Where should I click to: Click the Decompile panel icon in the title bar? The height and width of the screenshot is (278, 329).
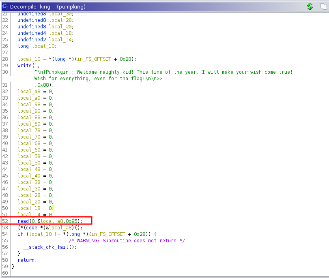(5, 6)
